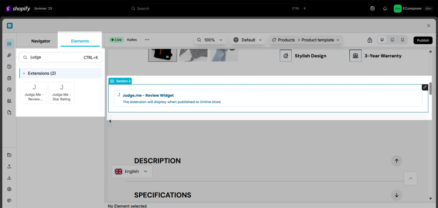Click the jeans product thumbnail
Screen dimensions: 438x208
tap(224, 55)
